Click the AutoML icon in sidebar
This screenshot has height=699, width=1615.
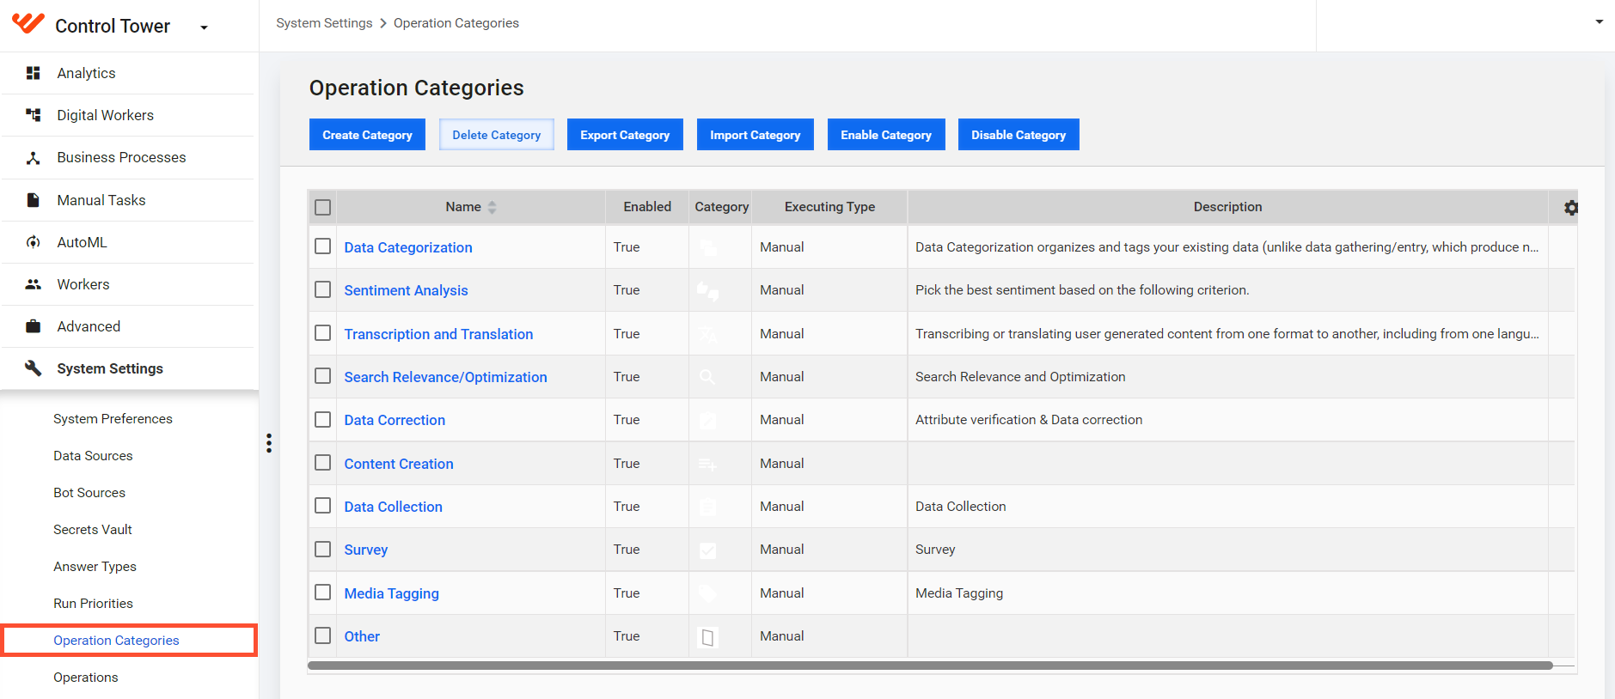[x=33, y=242]
